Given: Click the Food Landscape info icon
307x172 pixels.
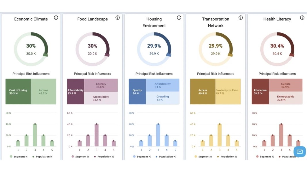Looking at the screenshot, I should (118, 18).
